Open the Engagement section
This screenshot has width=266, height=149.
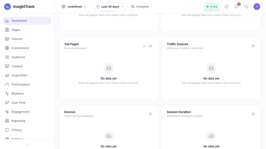(27, 112)
